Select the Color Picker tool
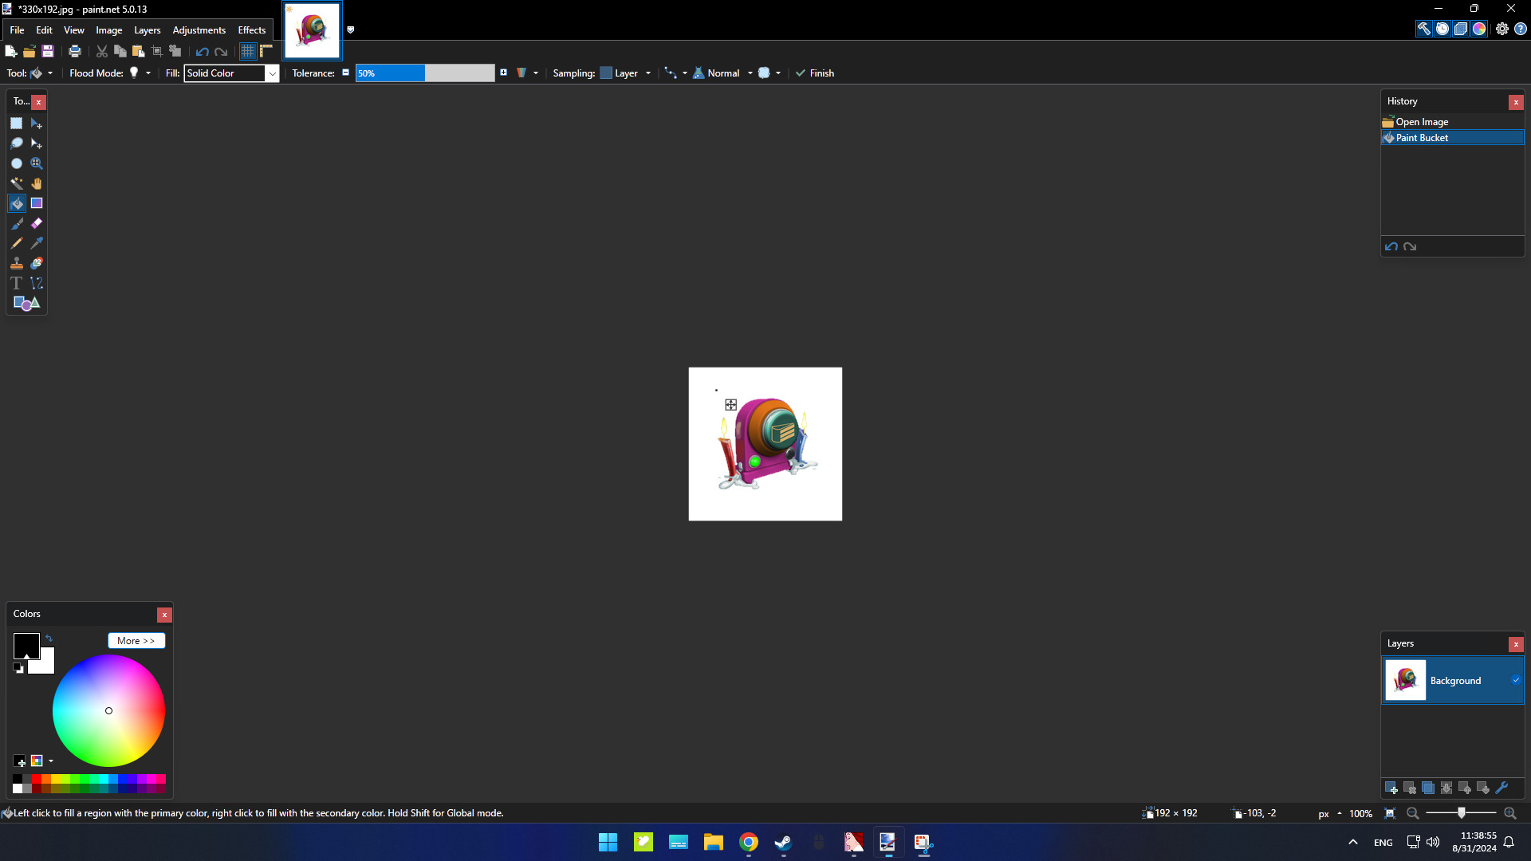The image size is (1531, 861). coord(37,243)
